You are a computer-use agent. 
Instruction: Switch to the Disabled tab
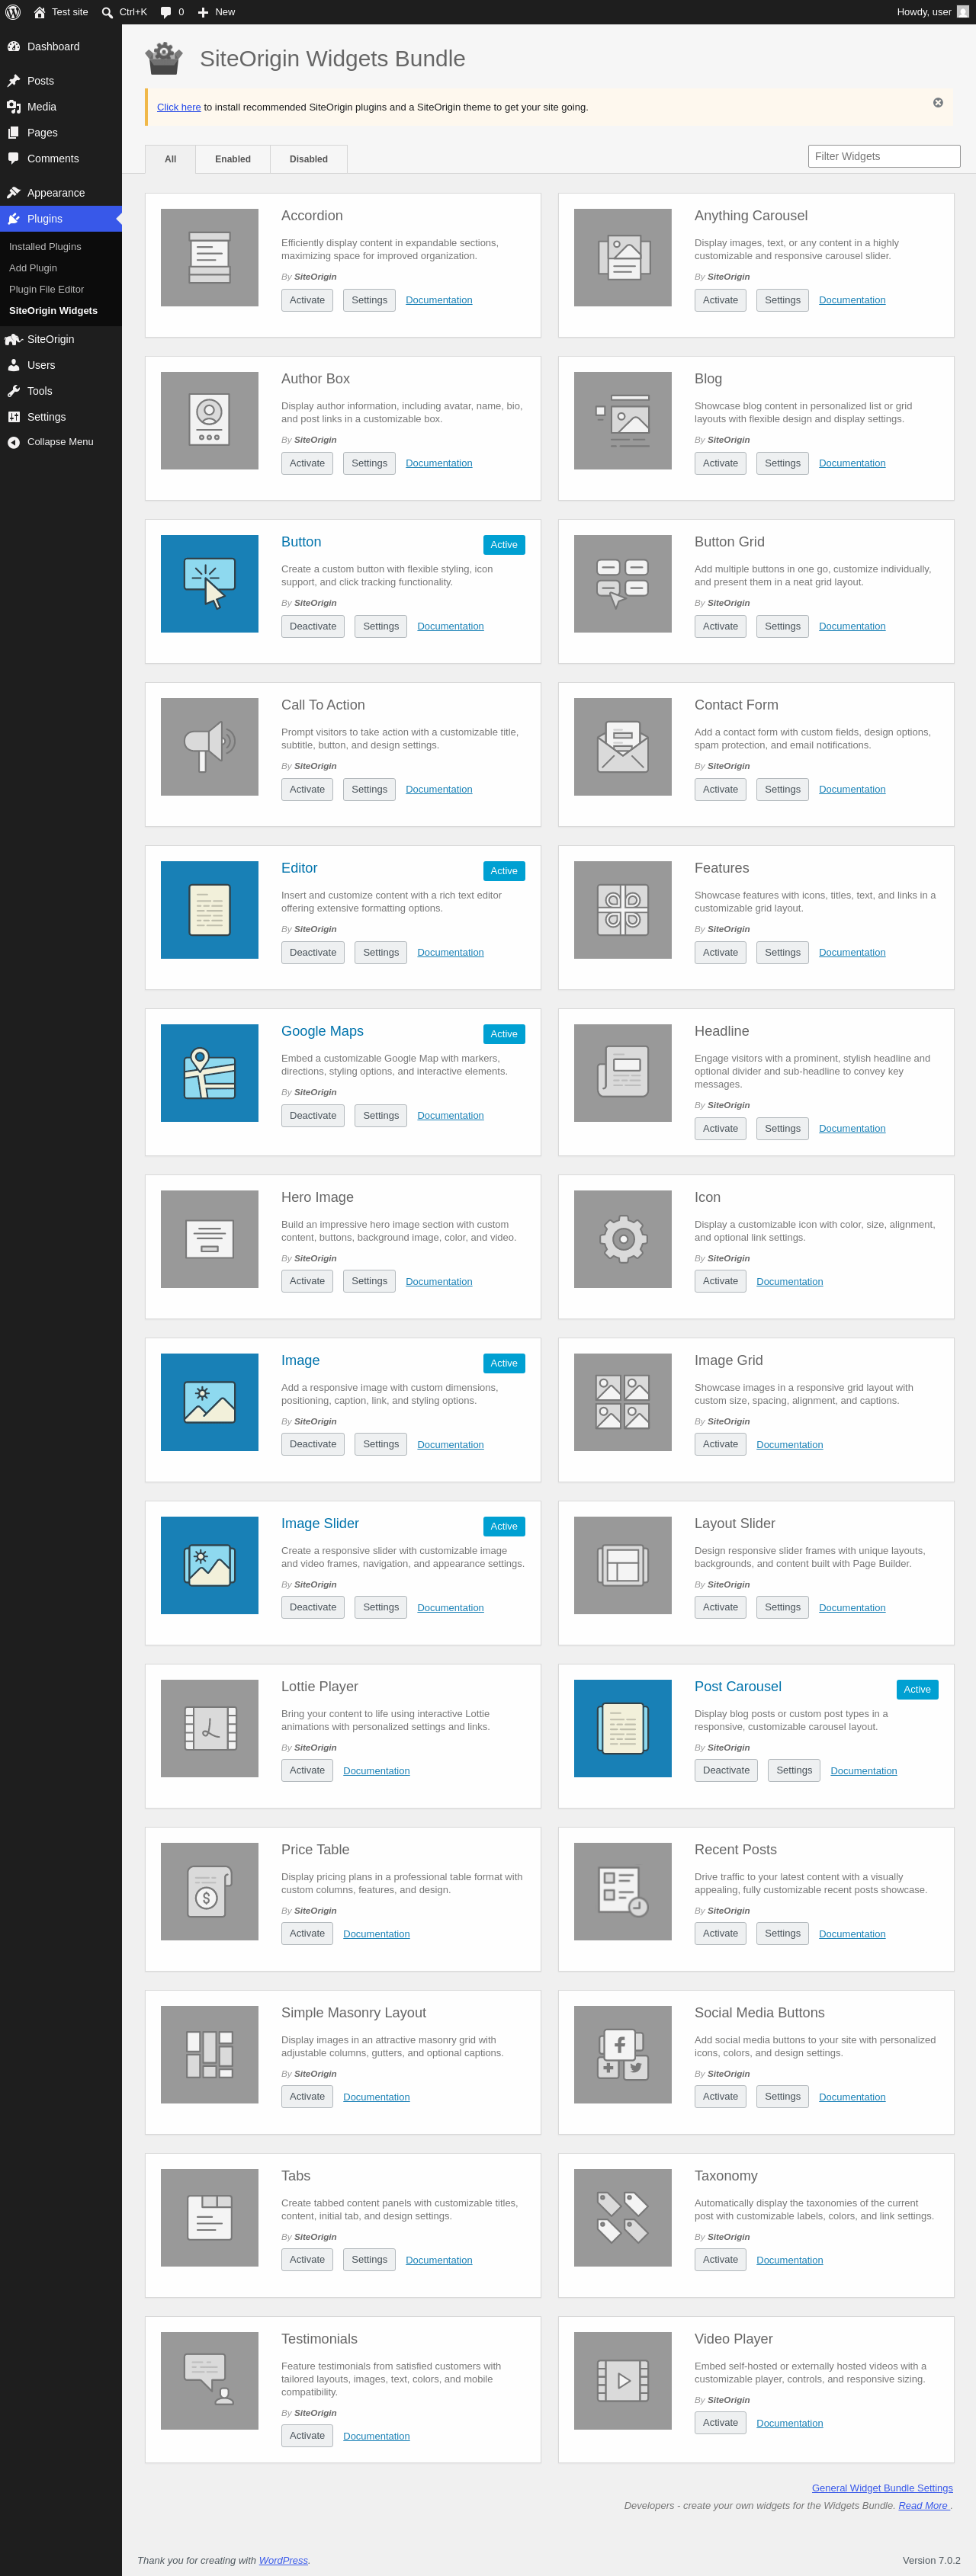pos(309,159)
